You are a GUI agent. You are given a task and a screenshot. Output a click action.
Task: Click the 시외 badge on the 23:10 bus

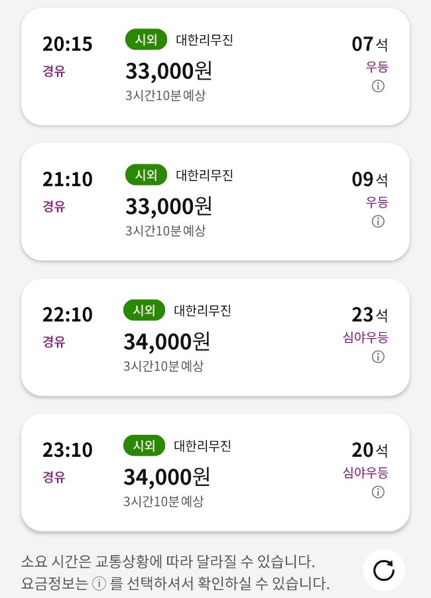[x=144, y=446]
